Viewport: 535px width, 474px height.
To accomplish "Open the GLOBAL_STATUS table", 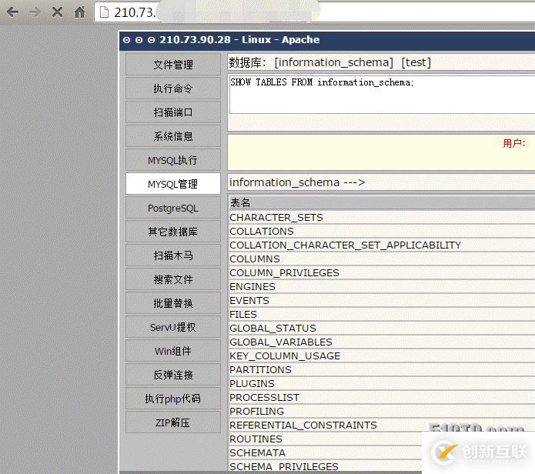I will pos(273,328).
